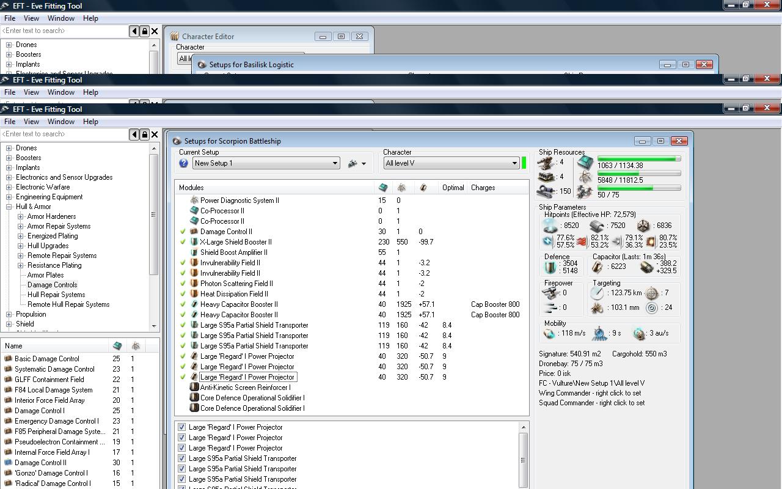Click the Modules column header
782x489 pixels.
[x=275, y=188]
